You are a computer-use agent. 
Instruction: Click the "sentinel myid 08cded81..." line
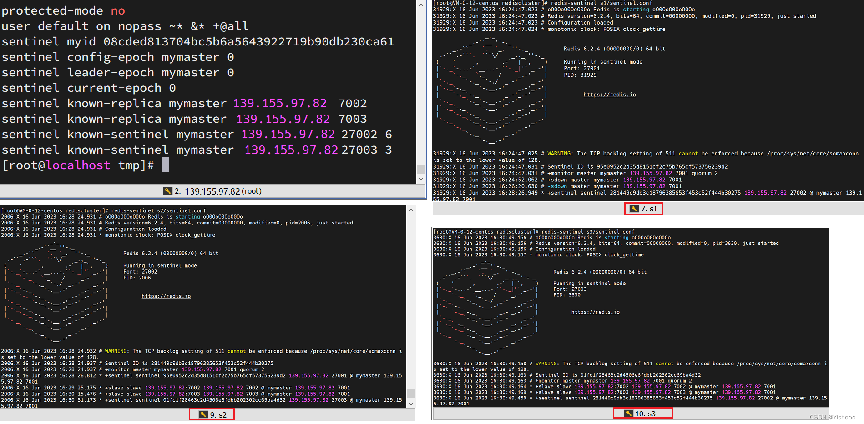tap(197, 41)
